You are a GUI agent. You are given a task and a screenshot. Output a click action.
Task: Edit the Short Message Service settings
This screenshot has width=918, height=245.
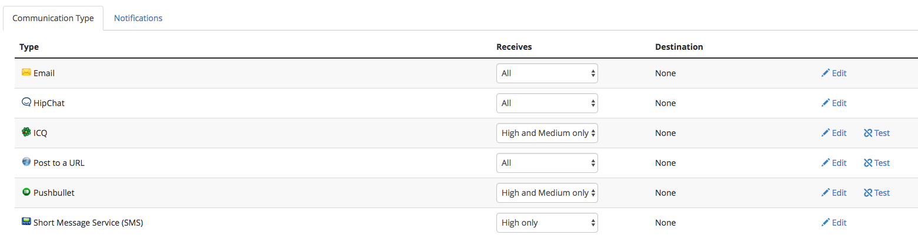click(x=834, y=223)
